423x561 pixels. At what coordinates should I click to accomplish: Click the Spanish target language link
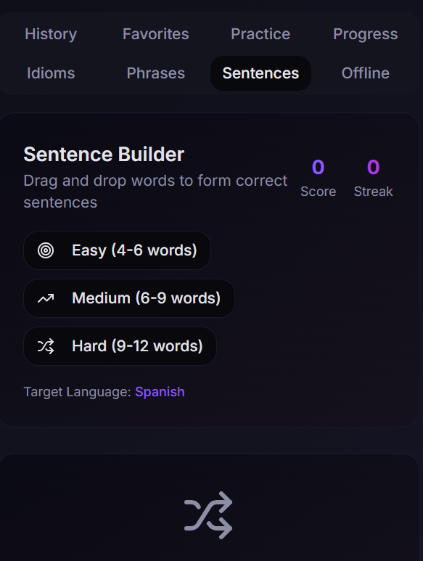pos(160,392)
